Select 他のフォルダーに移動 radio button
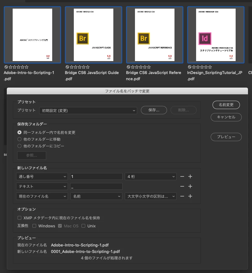252x273 pixels. pyautogui.click(x=19, y=139)
